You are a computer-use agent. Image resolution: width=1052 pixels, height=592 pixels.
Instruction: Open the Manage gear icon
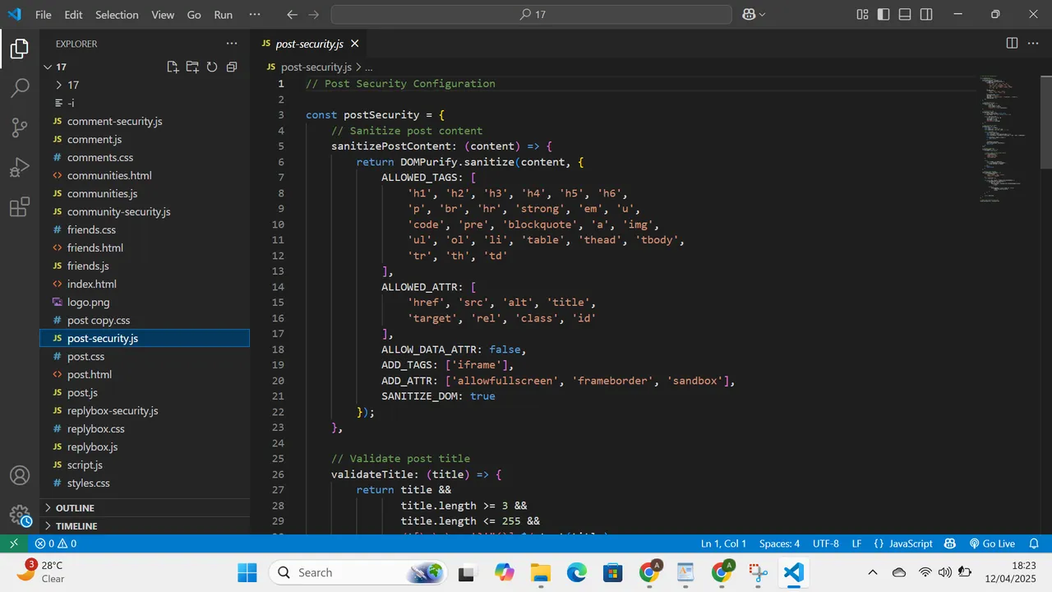tap(20, 516)
